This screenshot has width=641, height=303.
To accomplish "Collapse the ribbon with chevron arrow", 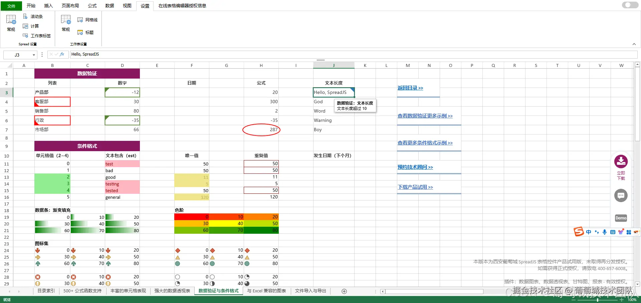I will click(634, 44).
